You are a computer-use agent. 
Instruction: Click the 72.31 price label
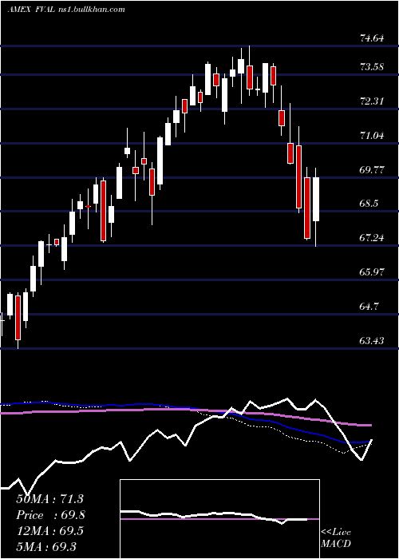pos(372,101)
